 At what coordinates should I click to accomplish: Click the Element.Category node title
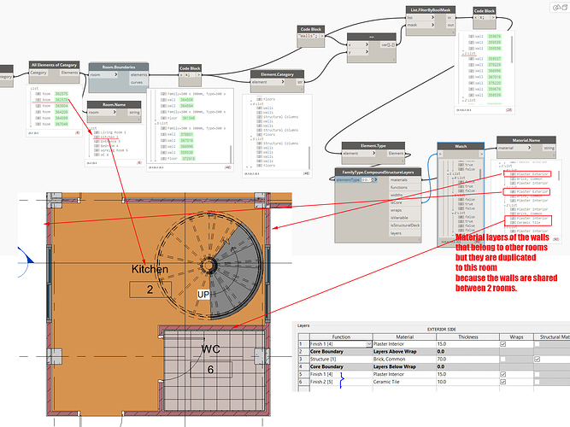pyautogui.click(x=277, y=74)
